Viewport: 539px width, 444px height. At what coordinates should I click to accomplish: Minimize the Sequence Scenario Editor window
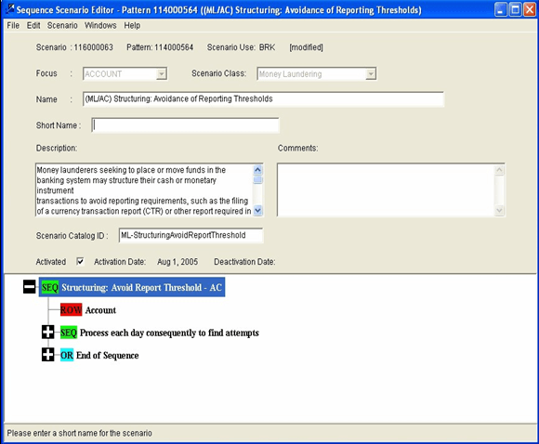[x=501, y=9]
